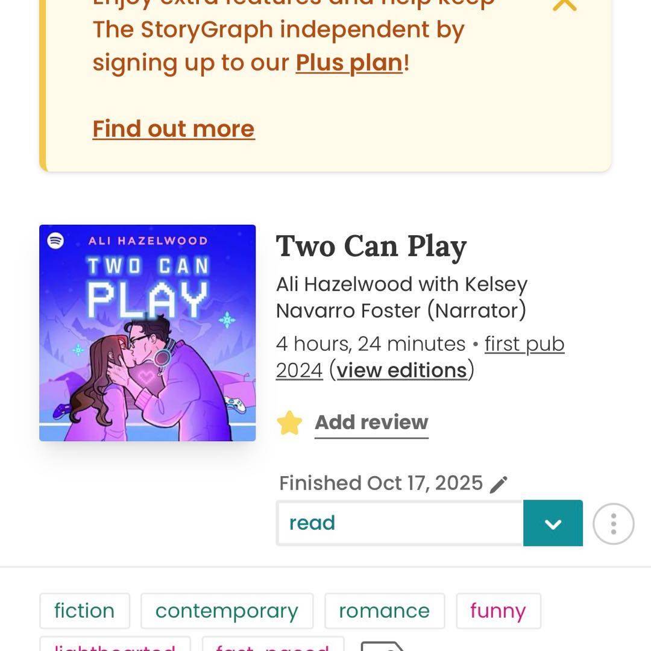Select the fiction tag
Image resolution: width=651 pixels, height=651 pixels.
84,611
